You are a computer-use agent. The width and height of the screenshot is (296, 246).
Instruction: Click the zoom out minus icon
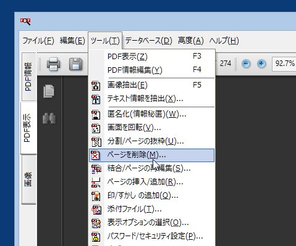pyautogui.click(x=246, y=64)
